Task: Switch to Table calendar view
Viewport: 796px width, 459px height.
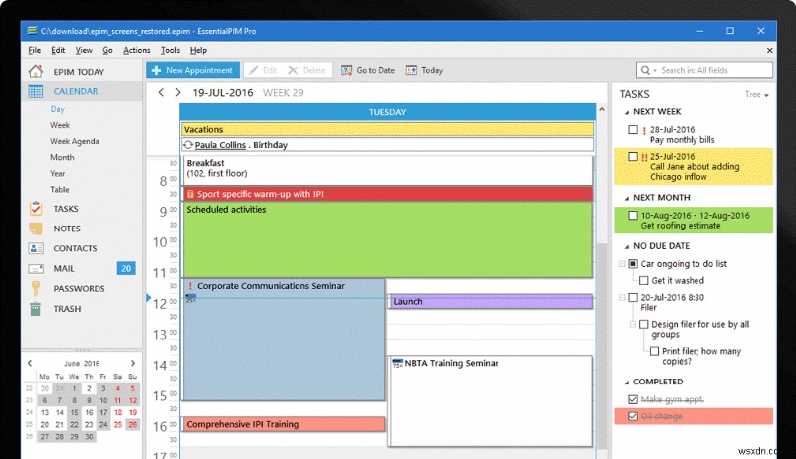Action: tap(60, 189)
